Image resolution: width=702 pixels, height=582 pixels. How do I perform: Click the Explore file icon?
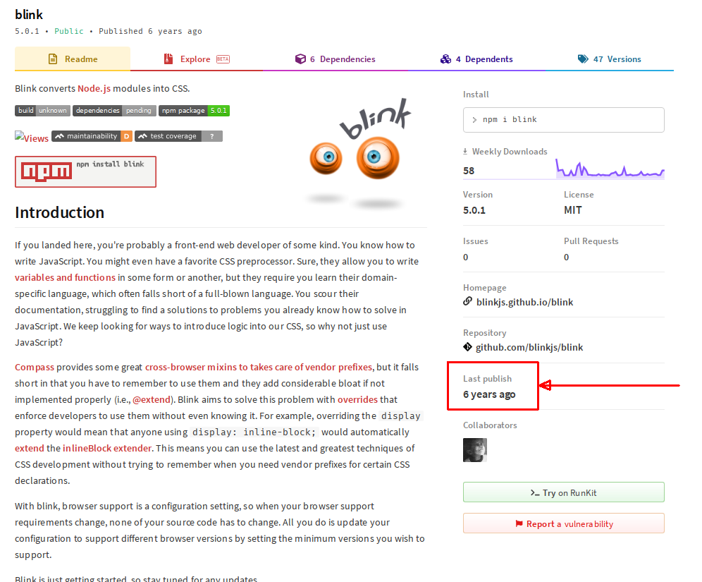pos(168,59)
